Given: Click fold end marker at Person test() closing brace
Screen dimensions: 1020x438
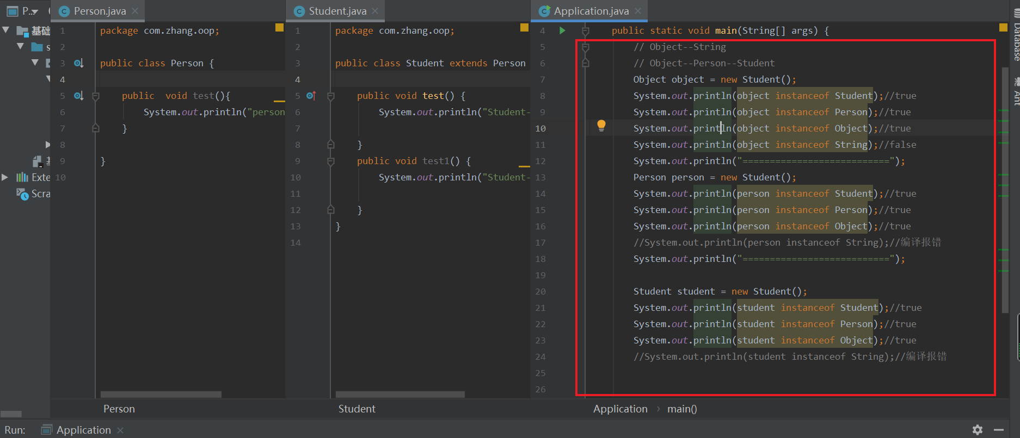Looking at the screenshot, I should tap(96, 128).
